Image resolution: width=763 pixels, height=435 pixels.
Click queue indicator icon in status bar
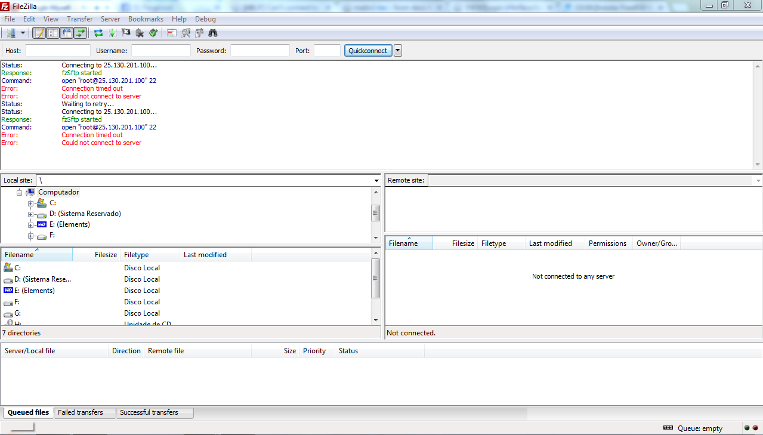click(x=668, y=428)
